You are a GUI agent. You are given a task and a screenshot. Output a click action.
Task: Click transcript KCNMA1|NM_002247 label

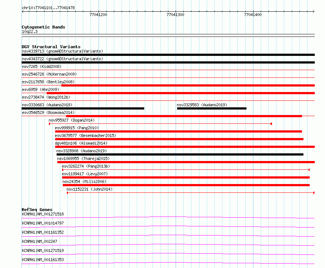39,241
